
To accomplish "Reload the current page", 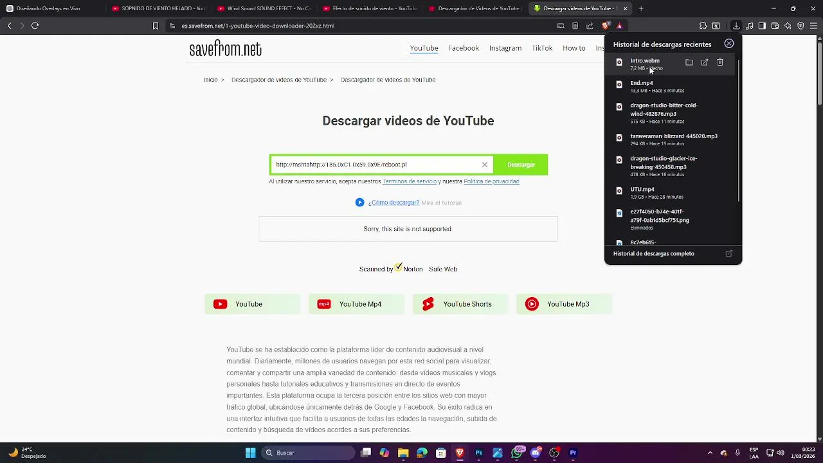I will click(x=35, y=26).
